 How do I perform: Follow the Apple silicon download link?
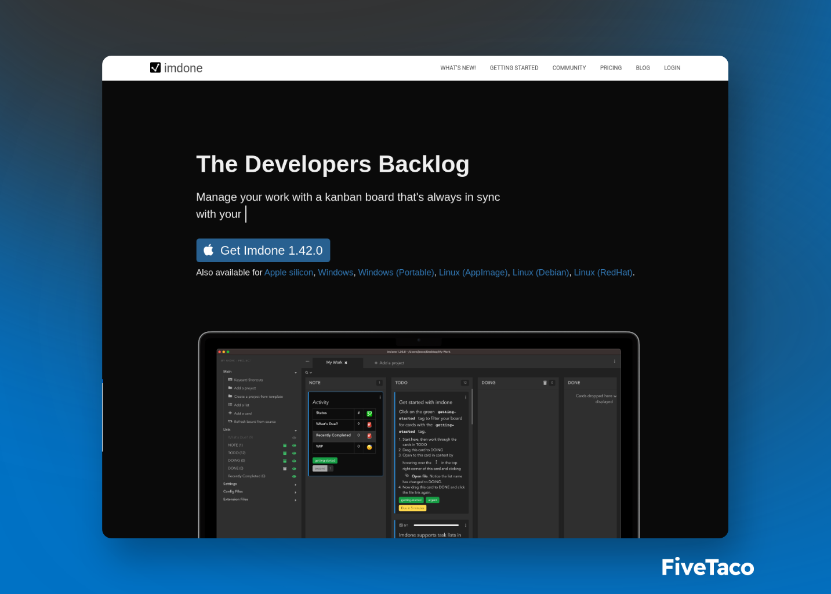pos(289,273)
